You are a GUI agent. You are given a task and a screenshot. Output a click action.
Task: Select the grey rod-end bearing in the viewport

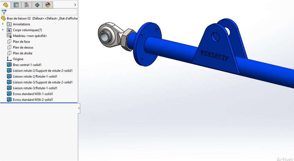click(110, 35)
